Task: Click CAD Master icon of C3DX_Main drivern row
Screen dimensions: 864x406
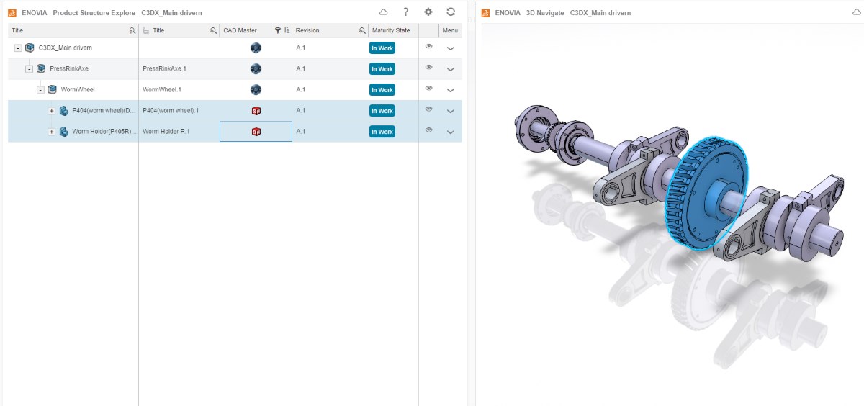Action: 256,48
